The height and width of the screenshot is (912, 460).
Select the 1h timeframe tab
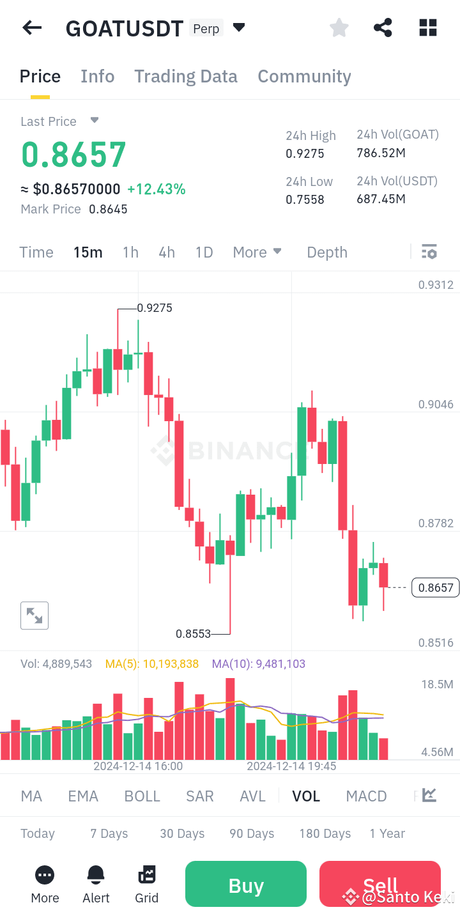130,252
